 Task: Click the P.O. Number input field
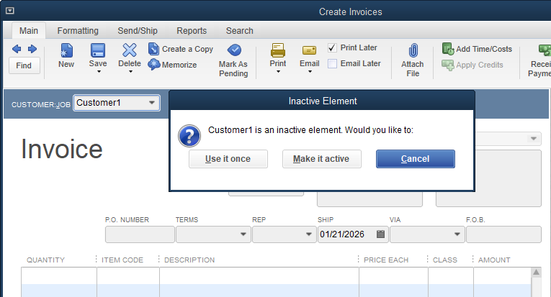(140, 234)
